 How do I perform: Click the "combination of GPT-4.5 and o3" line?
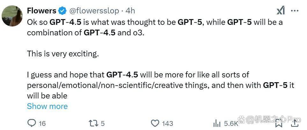[85, 33]
